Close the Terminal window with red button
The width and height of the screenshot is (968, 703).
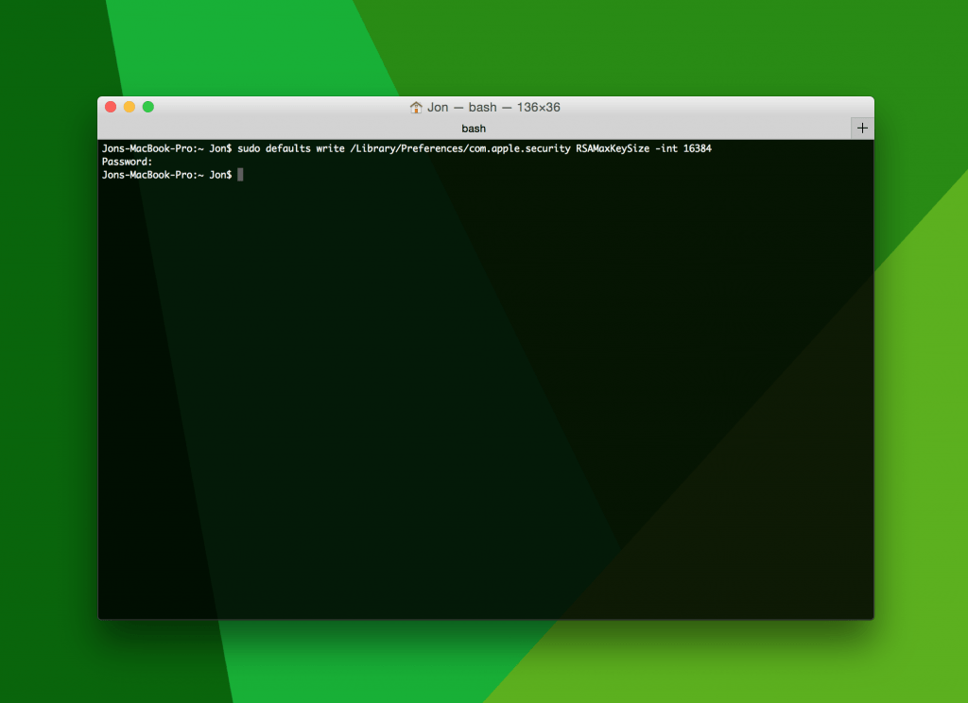(111, 107)
